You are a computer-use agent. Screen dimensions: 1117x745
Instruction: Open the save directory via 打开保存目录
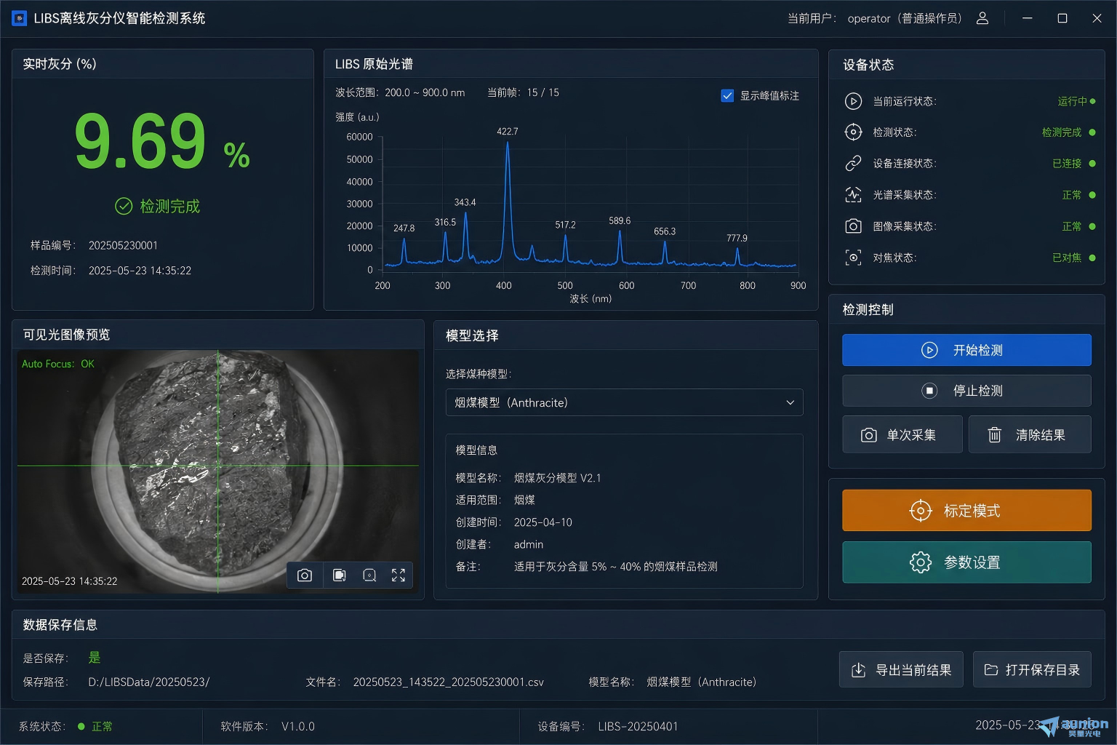[1032, 669]
